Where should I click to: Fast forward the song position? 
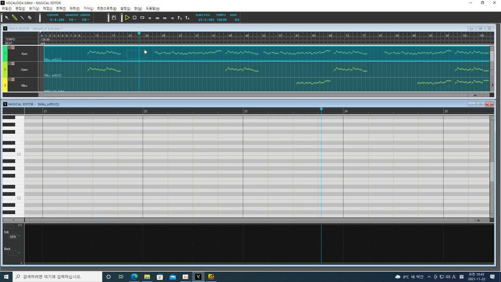pos(165,18)
